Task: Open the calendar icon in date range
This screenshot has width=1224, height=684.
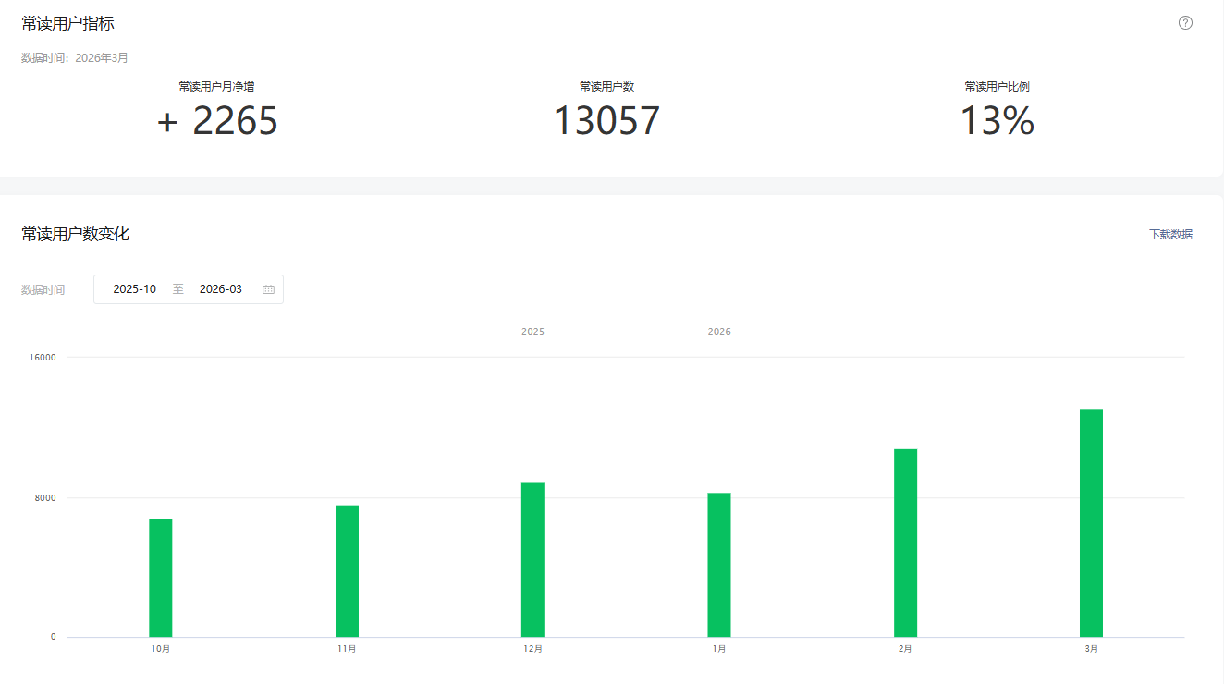Action: coord(268,289)
